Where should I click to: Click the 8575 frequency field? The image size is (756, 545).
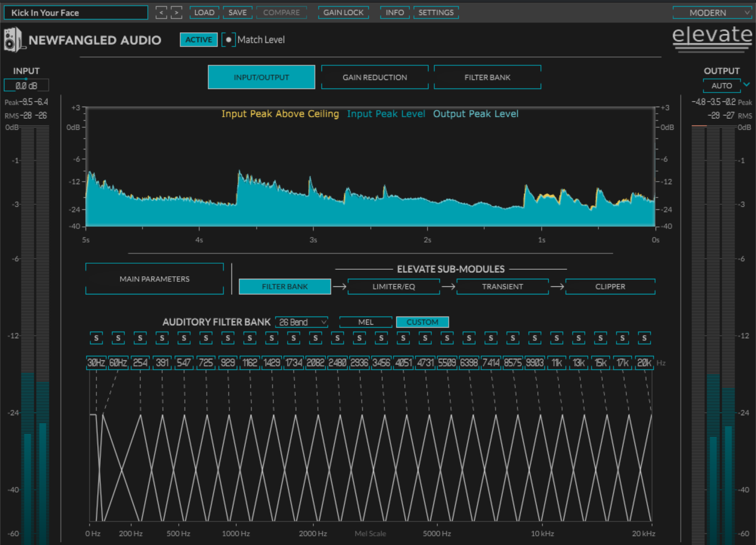point(513,363)
